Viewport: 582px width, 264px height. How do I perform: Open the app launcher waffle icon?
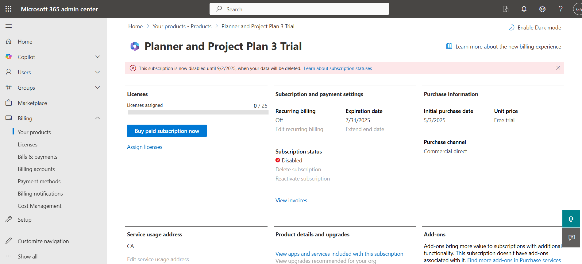9,9
